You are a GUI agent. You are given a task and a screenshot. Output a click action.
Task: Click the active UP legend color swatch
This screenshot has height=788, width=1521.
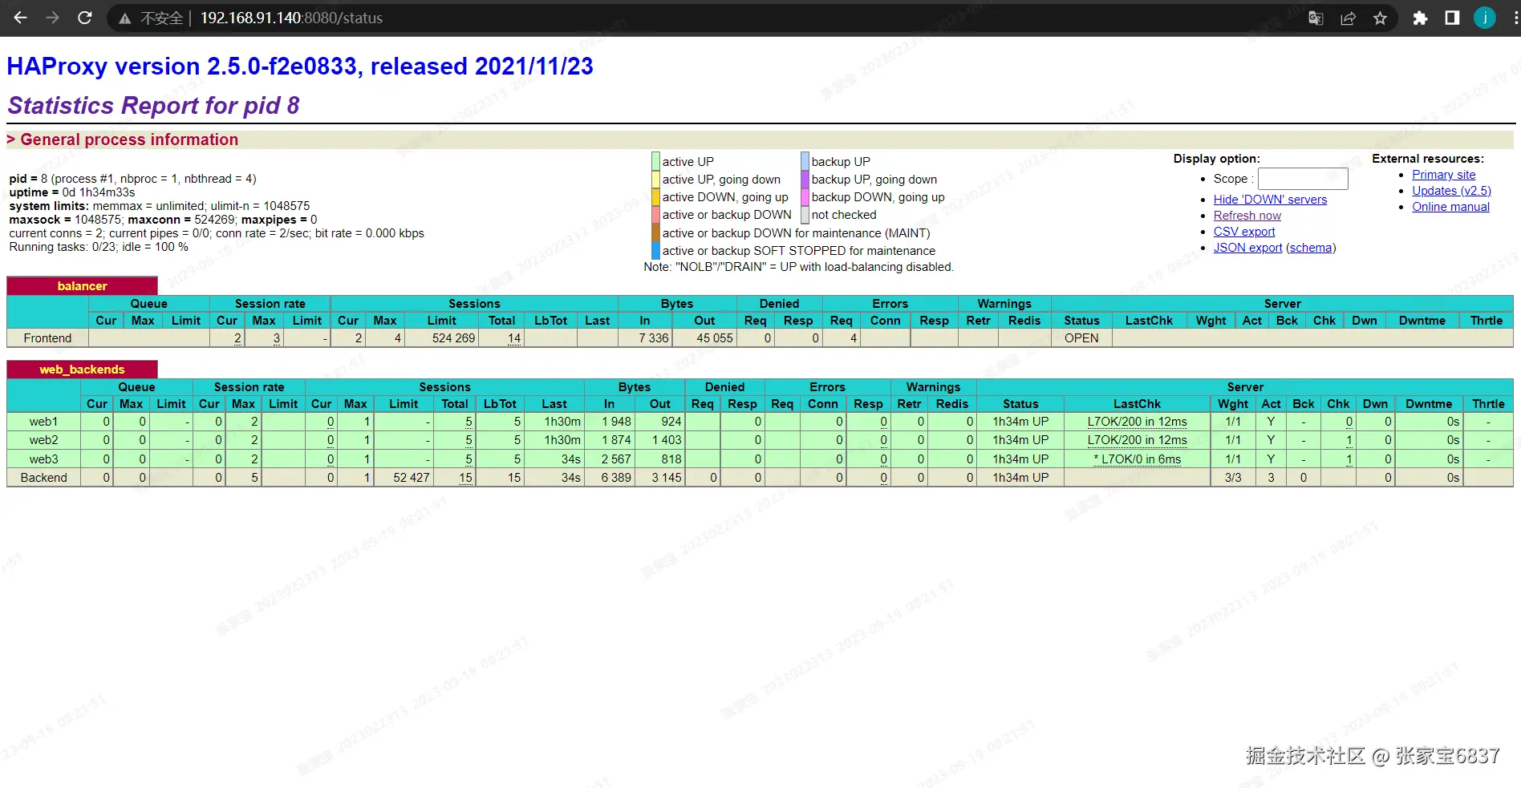[655, 161]
